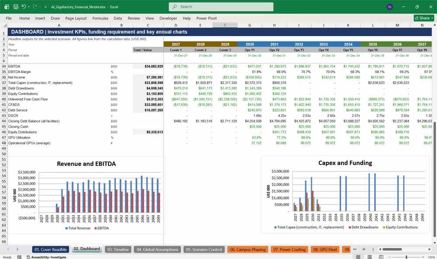Open the Undo history dropdown arrow
This screenshot has width=437, height=259.
pyautogui.click(x=29, y=7)
